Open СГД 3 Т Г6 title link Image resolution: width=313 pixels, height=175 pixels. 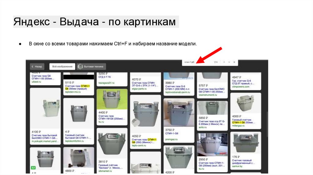105,77
